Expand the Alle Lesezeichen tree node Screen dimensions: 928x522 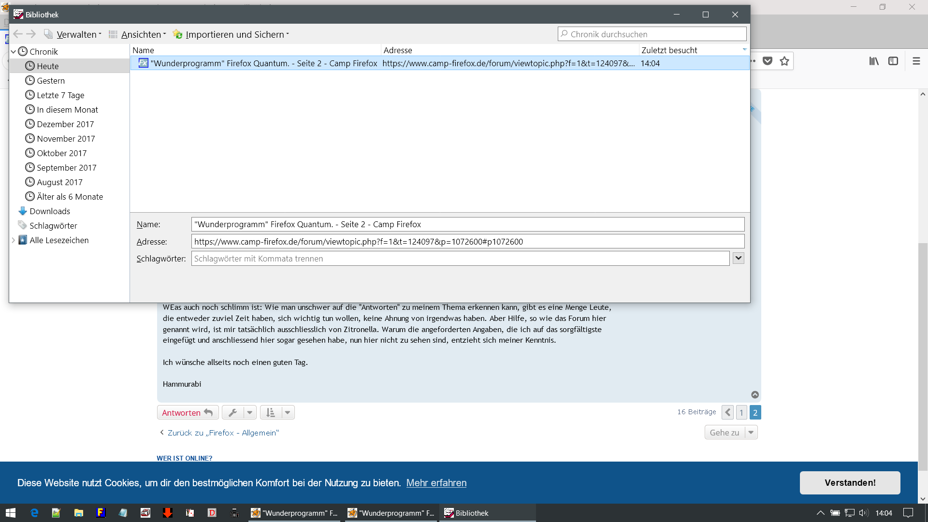[14, 240]
